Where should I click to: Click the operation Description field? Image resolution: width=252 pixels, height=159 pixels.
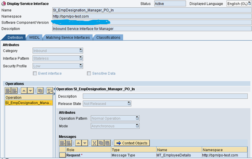click(165, 96)
